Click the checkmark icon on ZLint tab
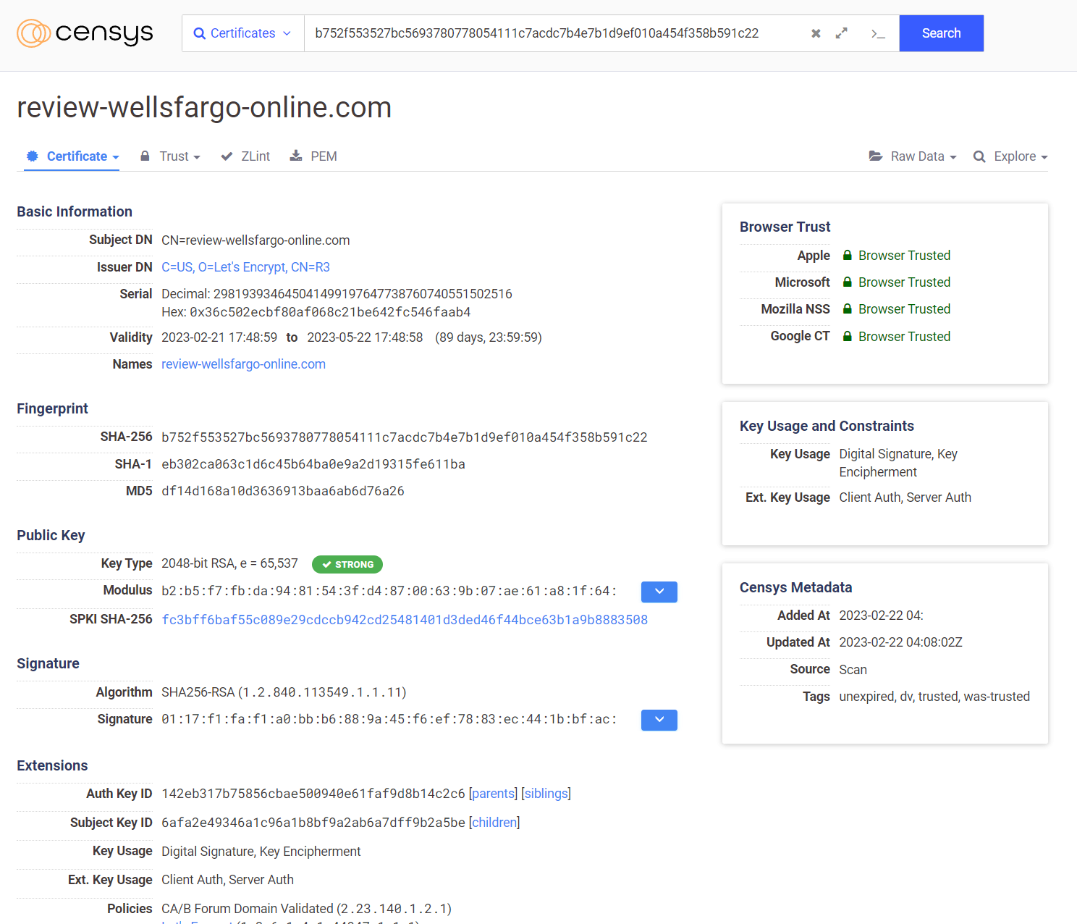The width and height of the screenshot is (1077, 924). tap(227, 156)
